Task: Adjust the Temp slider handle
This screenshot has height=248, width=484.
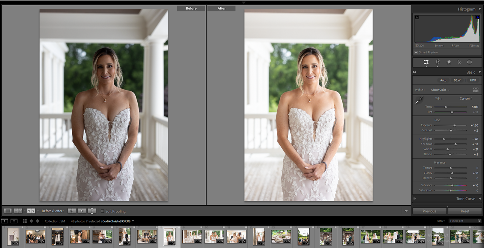Action: [446, 107]
